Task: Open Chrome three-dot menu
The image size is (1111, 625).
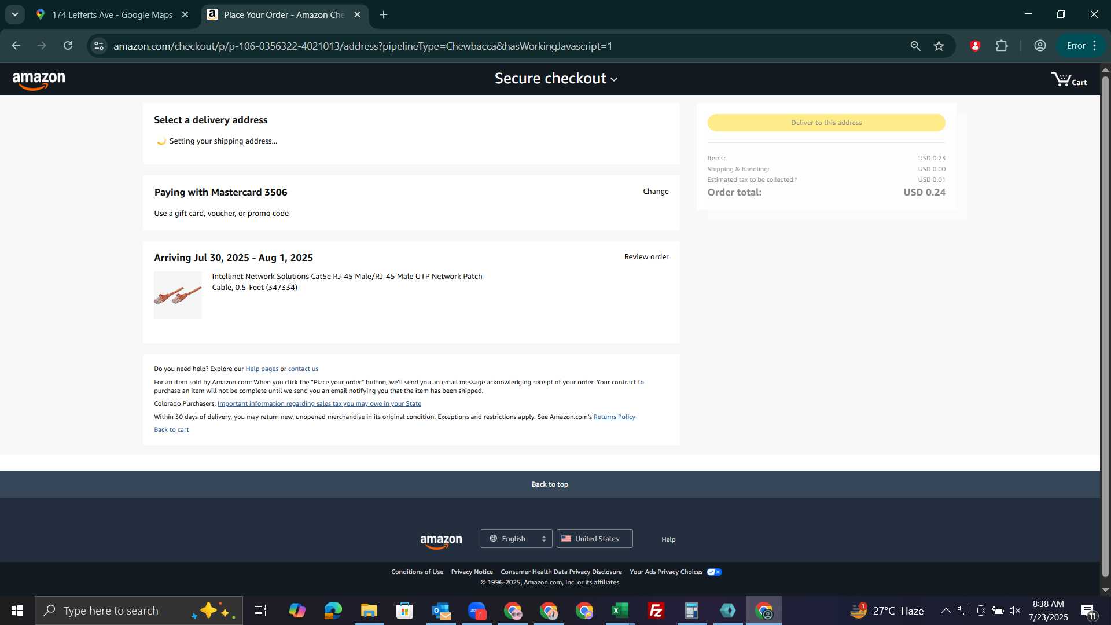Action: point(1095,46)
